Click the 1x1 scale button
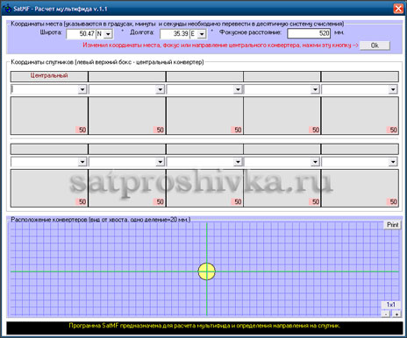Image resolution: width=407 pixels, height=338 pixels. pos(391,305)
